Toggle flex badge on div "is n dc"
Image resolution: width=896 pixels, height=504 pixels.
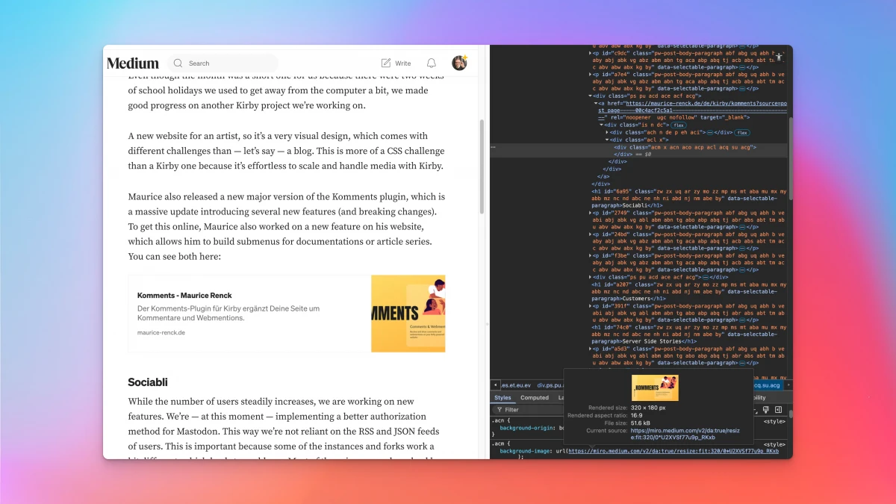click(x=679, y=125)
